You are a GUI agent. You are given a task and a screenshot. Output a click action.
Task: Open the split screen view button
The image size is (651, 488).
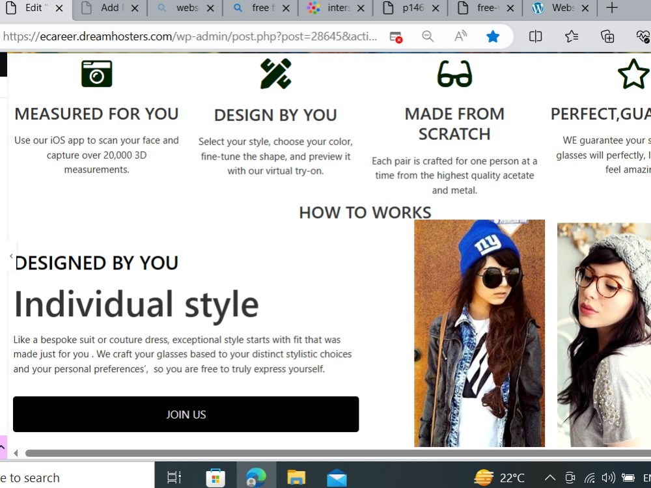pyautogui.click(x=536, y=36)
